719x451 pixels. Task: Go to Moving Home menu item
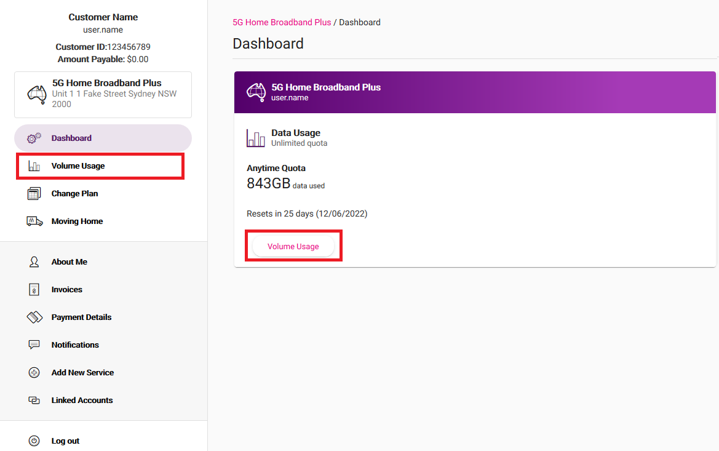tap(77, 222)
